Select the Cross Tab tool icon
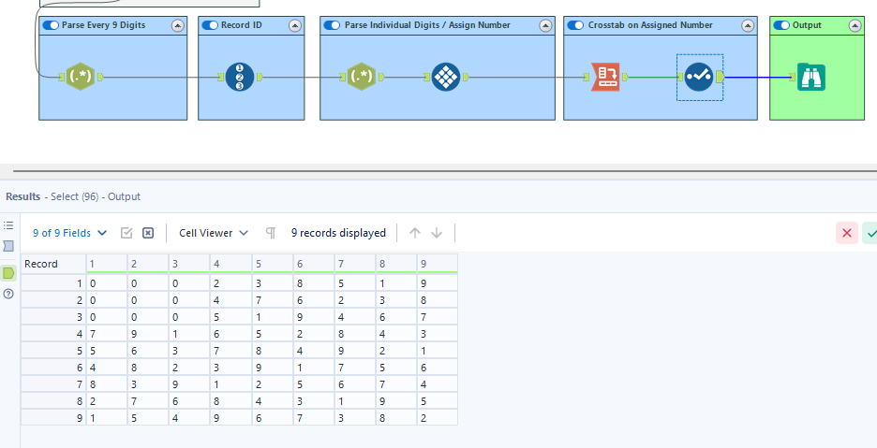877x448 pixels. pos(605,77)
